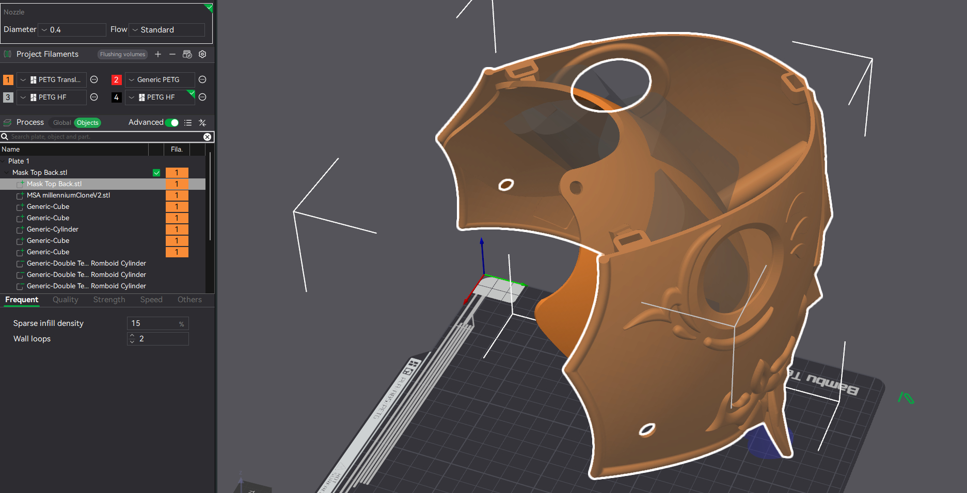This screenshot has width=967, height=493.
Task: Open the more options icon for filament 2
Action: [202, 79]
